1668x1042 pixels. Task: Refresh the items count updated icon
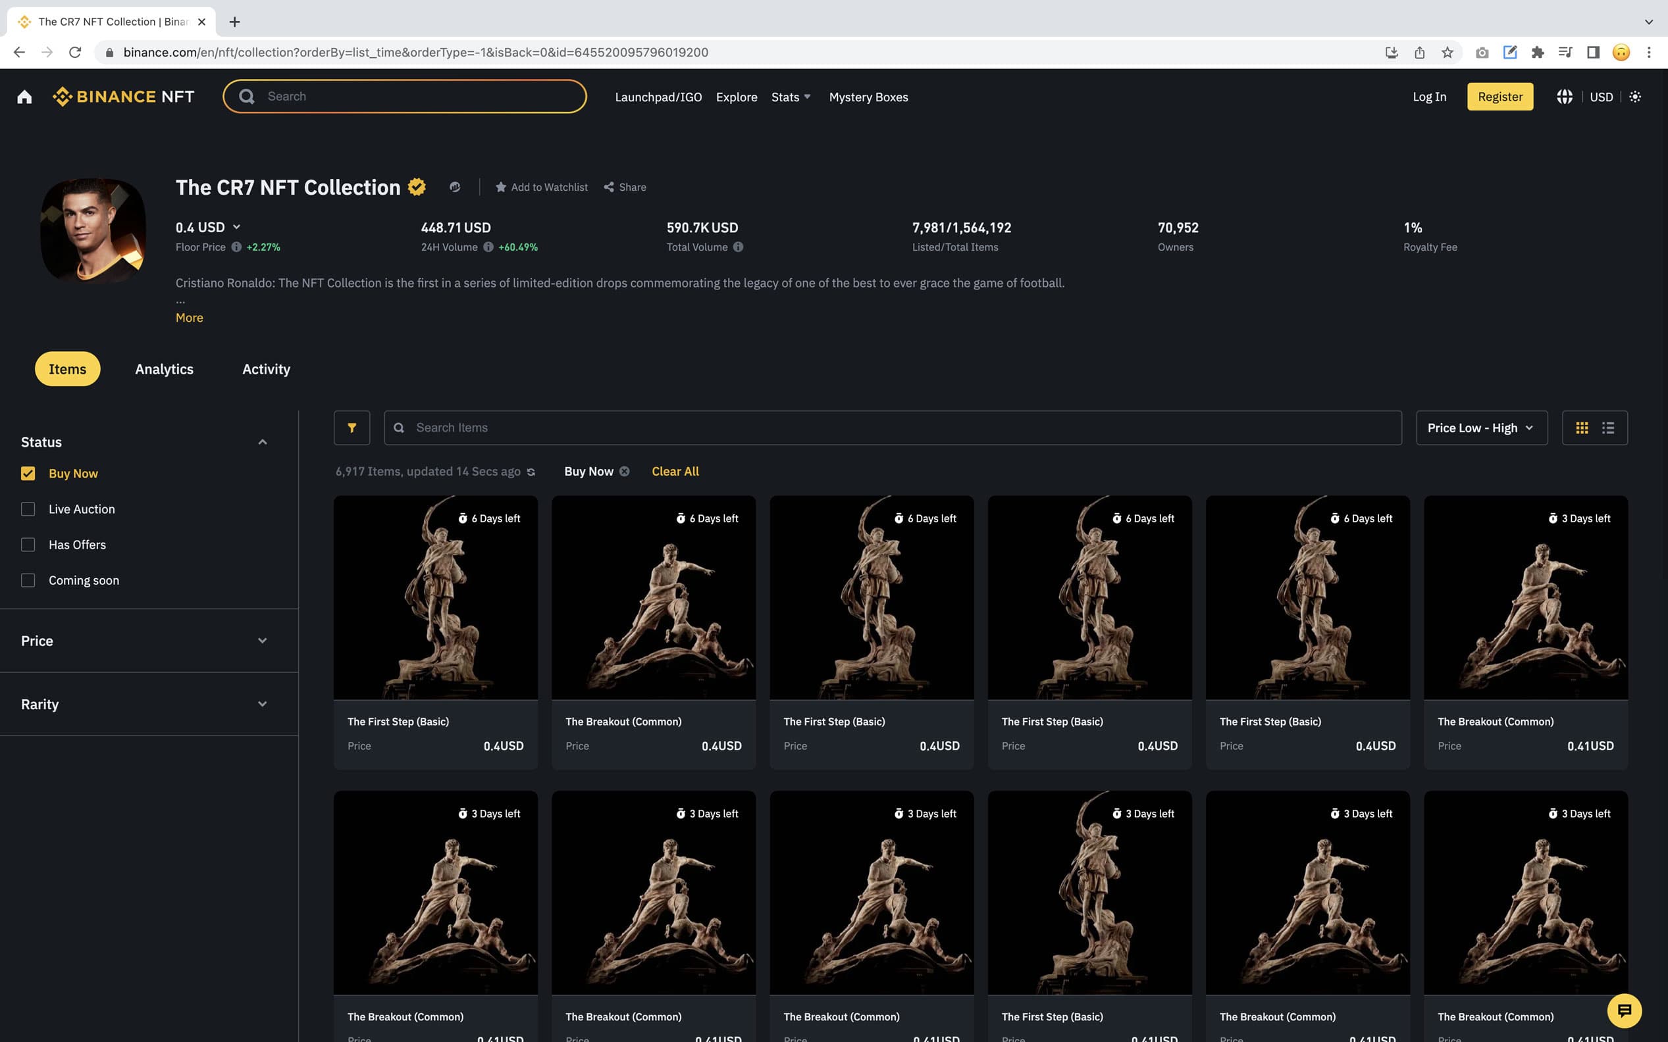[x=531, y=472]
